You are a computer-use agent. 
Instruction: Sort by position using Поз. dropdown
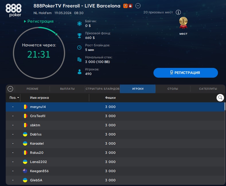tap(14, 98)
